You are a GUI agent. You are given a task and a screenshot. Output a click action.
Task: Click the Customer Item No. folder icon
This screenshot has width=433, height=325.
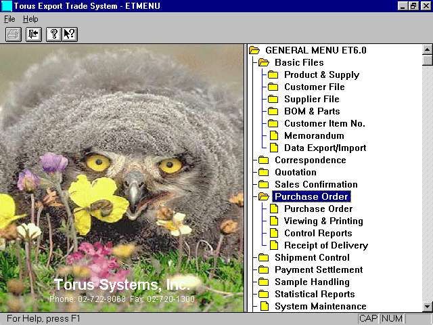click(x=273, y=123)
